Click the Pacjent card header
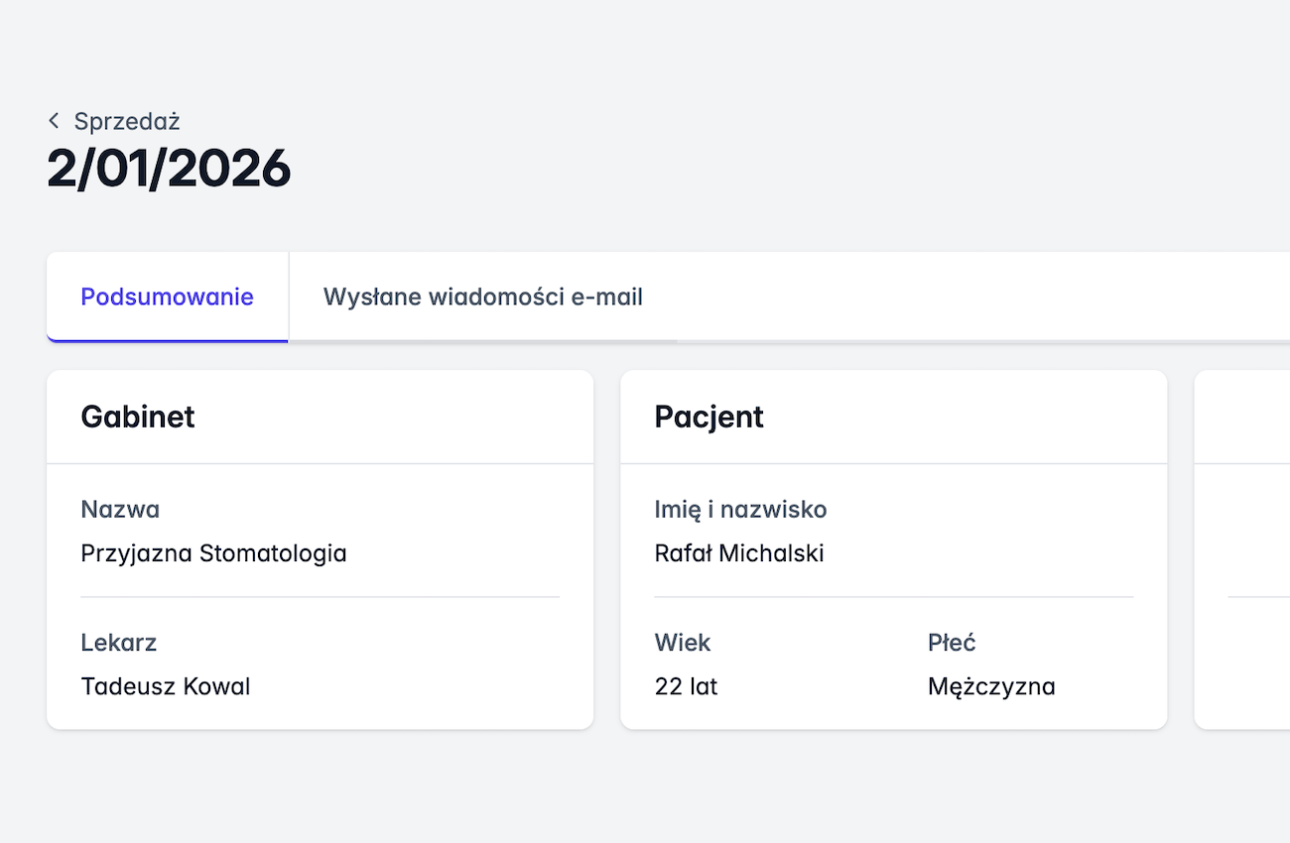 (x=709, y=417)
